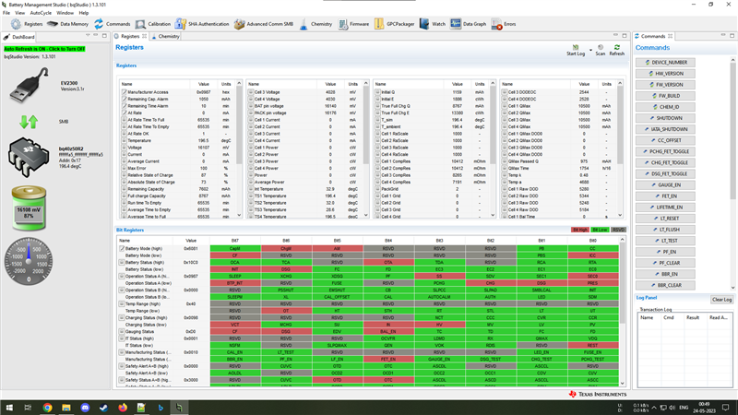Screen dimensions: 738x415
Task: Open the Watch tool
Action: [432, 24]
